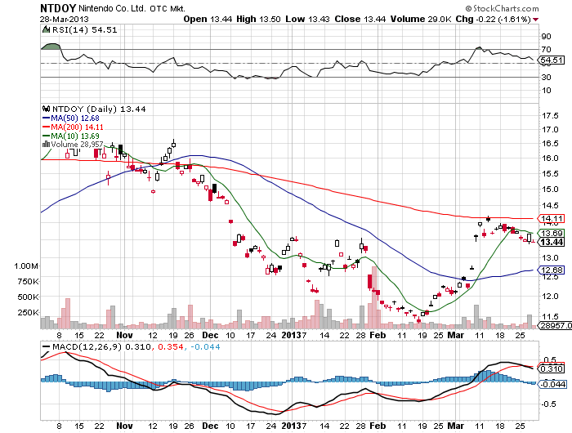The width and height of the screenshot is (572, 433).
Task: Click the 10 level on RSI axis
Action: pyautogui.click(x=547, y=91)
